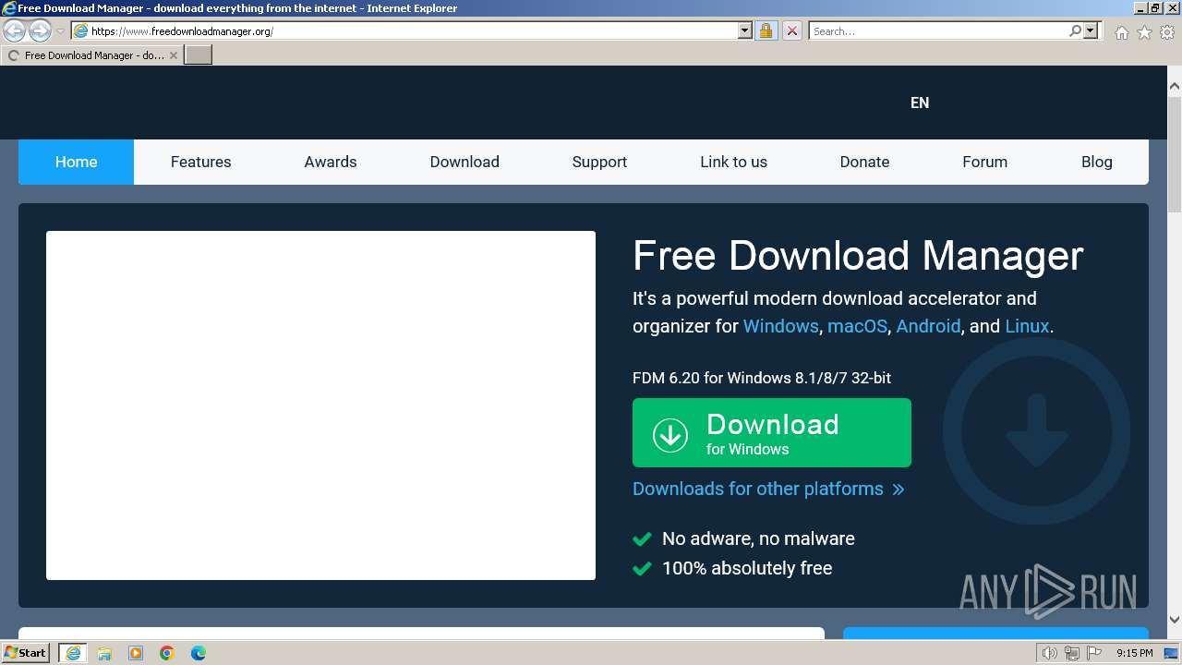Click 'FDM 6.20 for Windows 8.1/8/7 32-bit' text
The height and width of the screenshot is (665, 1182).
(762, 378)
